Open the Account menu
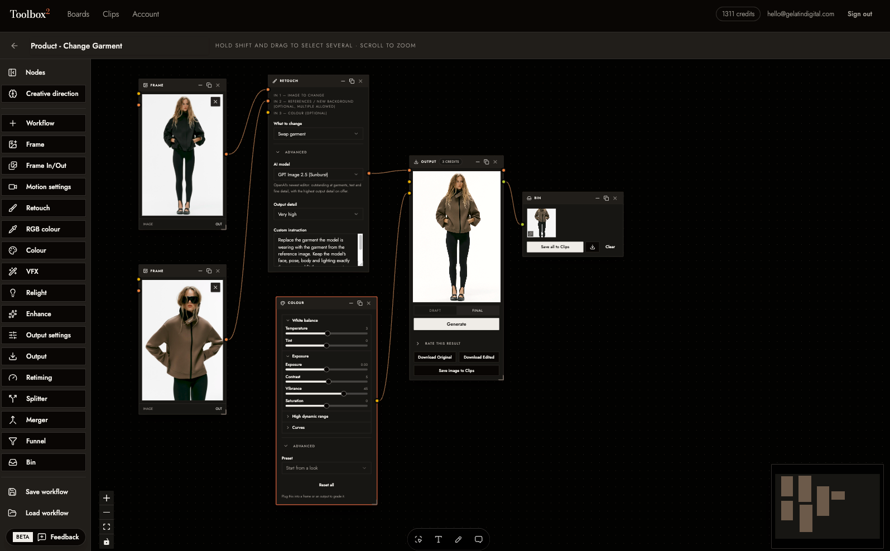Viewport: 890px width, 551px height. [146, 14]
